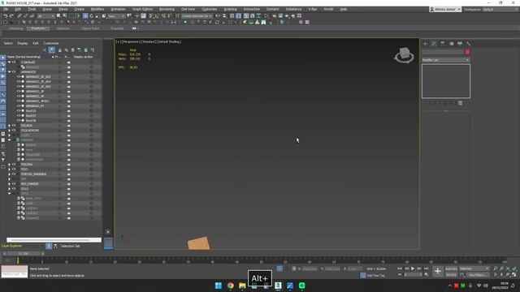Click the Perspective viewport label
Image resolution: width=520 pixels, height=292 pixels.
(130, 41)
